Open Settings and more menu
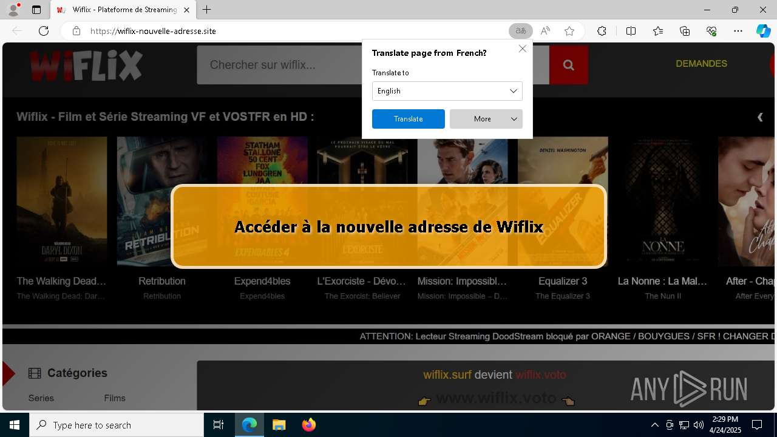The height and width of the screenshot is (437, 777). (738, 31)
